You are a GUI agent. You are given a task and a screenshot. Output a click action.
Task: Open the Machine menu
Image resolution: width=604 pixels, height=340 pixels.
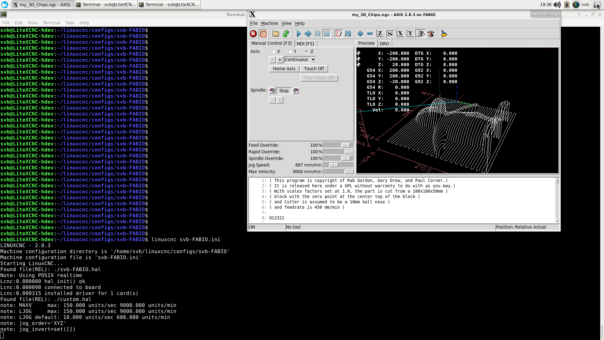click(269, 23)
